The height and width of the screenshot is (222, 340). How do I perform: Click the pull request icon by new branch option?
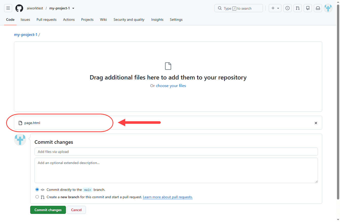[x=43, y=197]
